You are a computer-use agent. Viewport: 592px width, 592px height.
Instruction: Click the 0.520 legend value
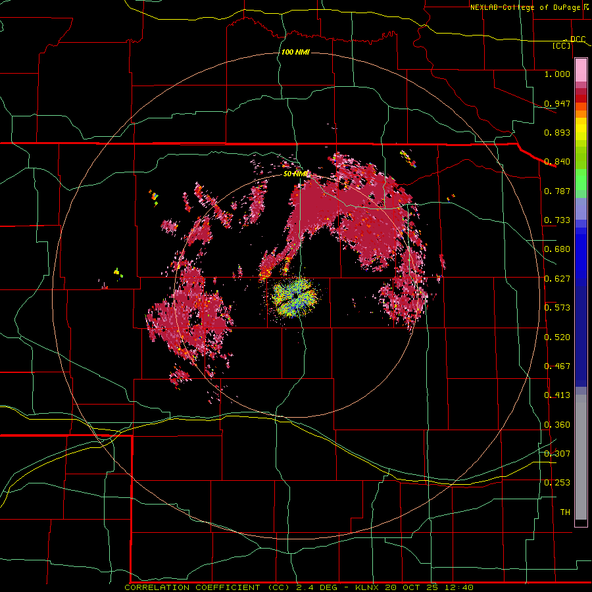click(557, 337)
